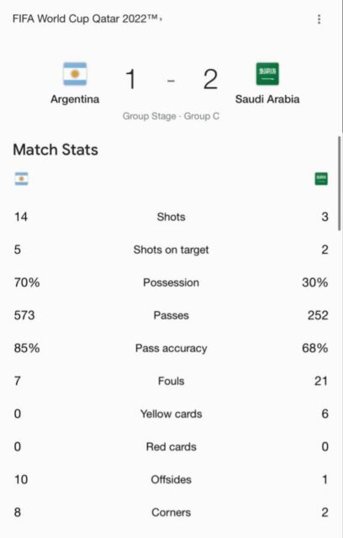The height and width of the screenshot is (538, 343).
Task: Select the Pass accuracy row
Action: (171, 348)
